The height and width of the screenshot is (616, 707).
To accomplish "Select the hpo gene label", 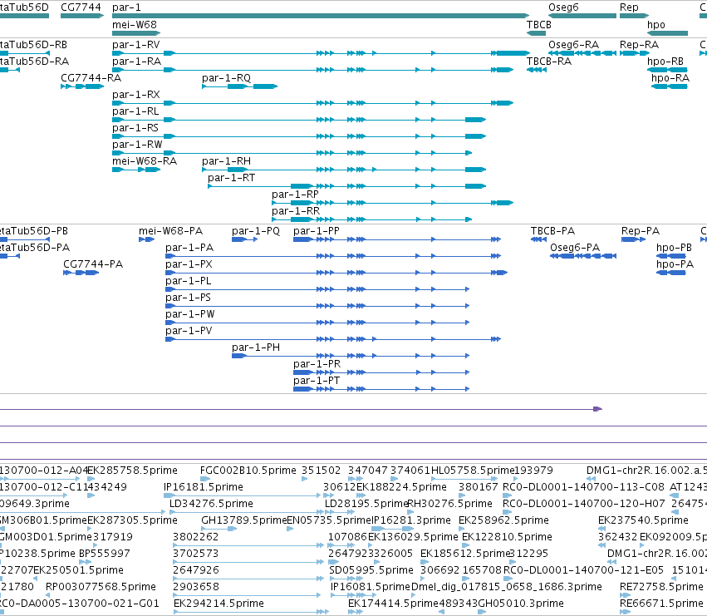I will coord(656,25).
